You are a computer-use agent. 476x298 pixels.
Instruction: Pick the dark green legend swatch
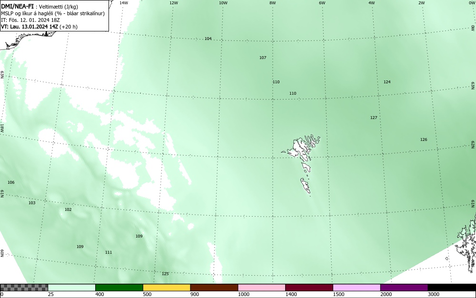pos(119,288)
